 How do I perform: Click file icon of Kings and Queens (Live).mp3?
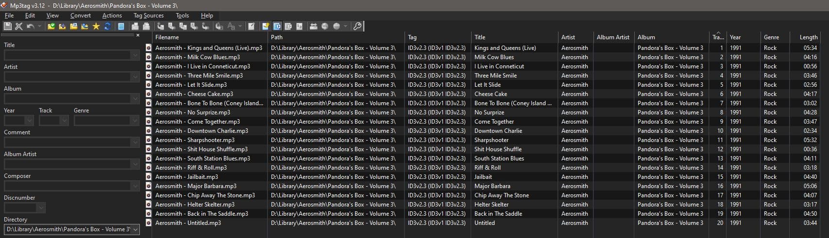coord(149,48)
